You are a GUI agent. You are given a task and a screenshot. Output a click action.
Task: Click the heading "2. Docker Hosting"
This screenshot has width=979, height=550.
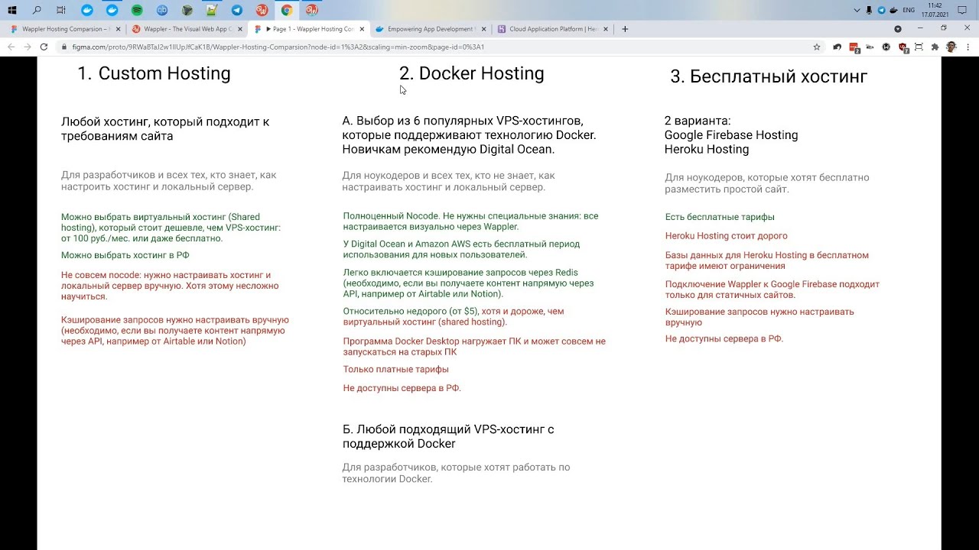[471, 73]
